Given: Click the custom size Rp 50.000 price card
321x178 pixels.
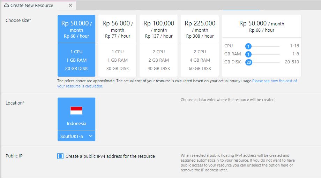Looking at the screenshot, I should coord(261,26).
